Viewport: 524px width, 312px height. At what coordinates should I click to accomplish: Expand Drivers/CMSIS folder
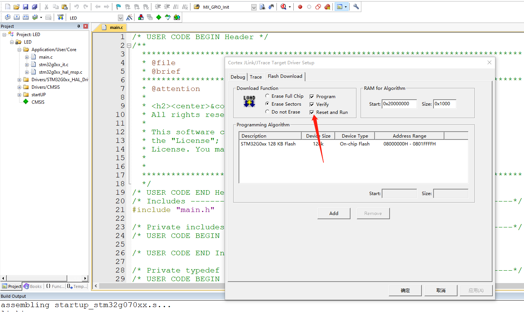point(20,87)
